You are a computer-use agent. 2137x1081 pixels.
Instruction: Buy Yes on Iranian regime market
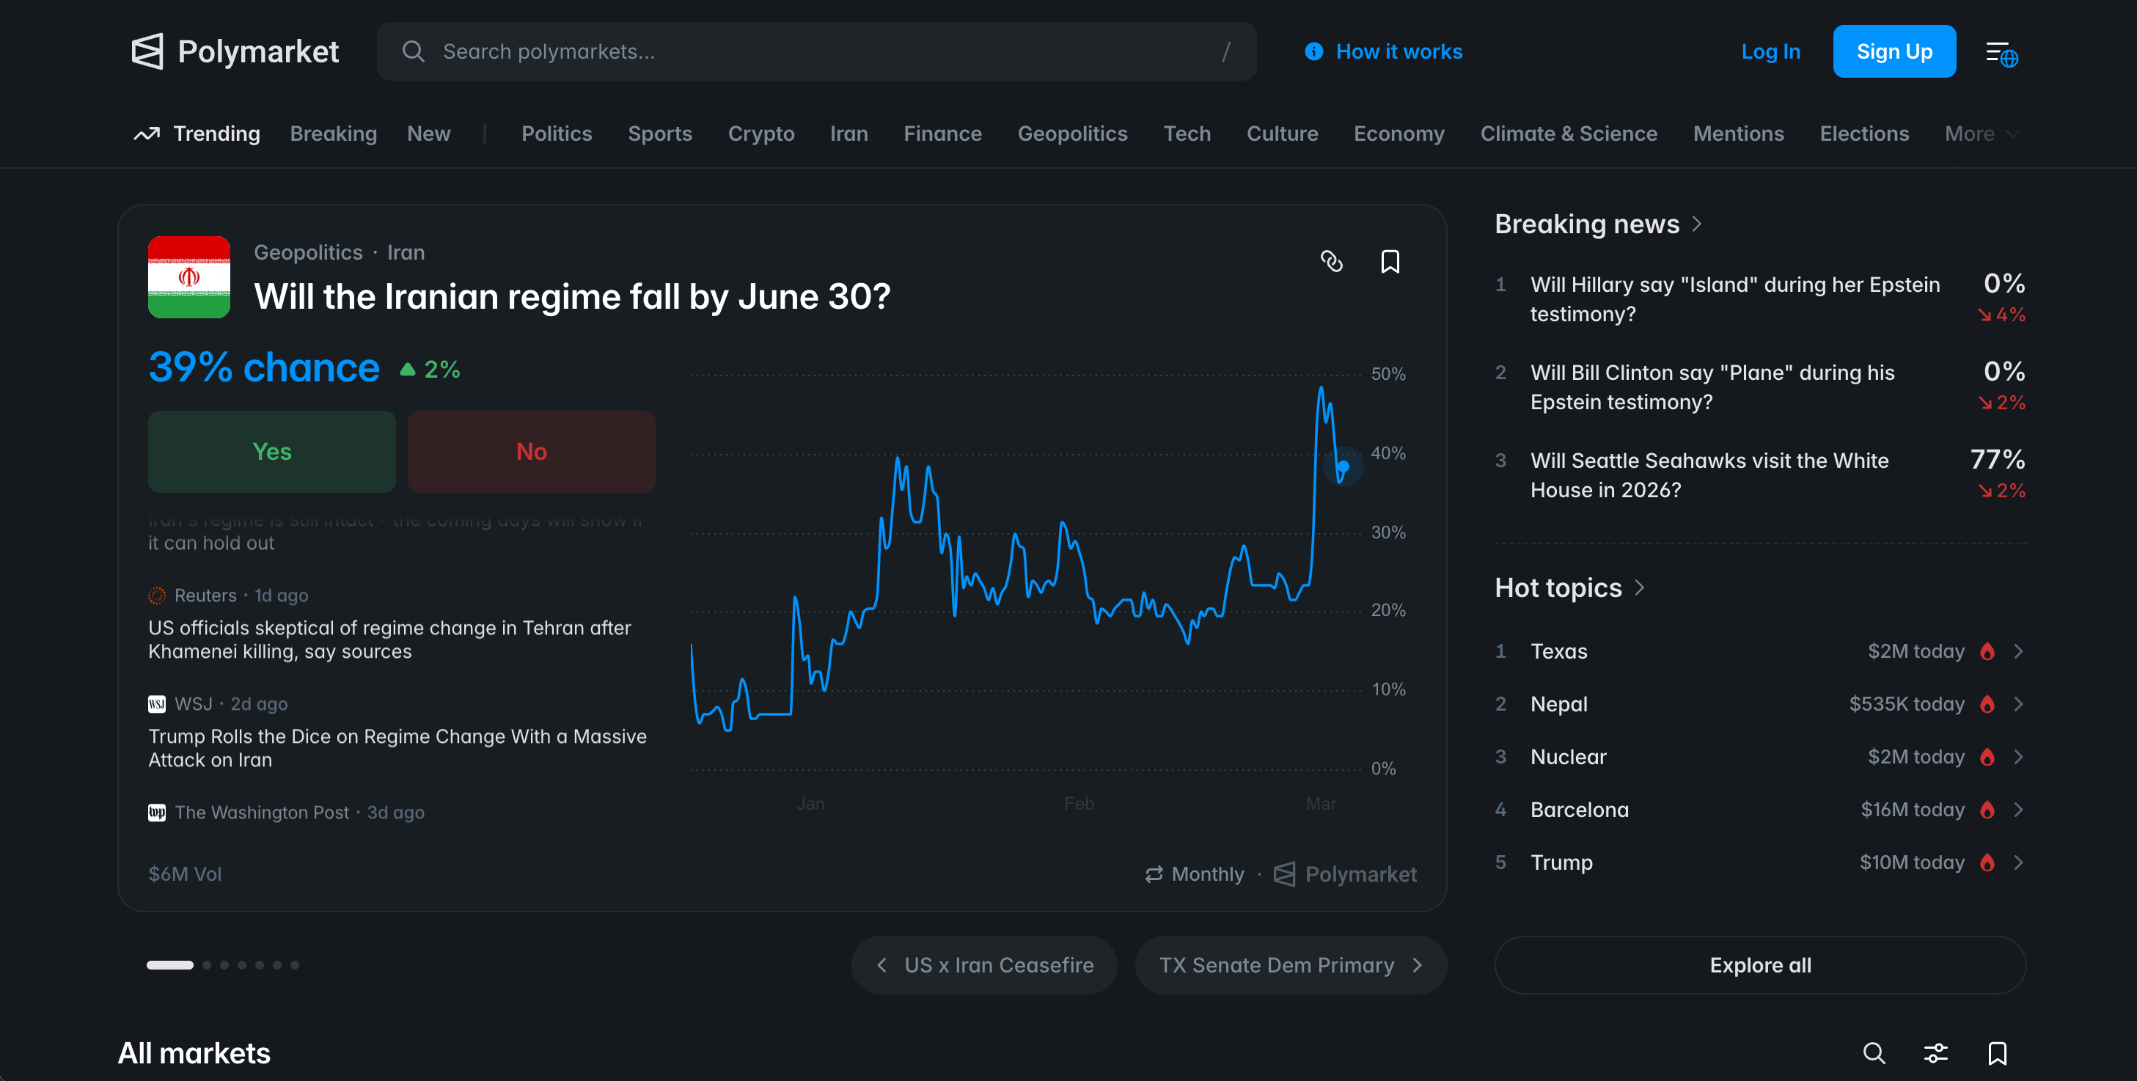click(x=271, y=451)
